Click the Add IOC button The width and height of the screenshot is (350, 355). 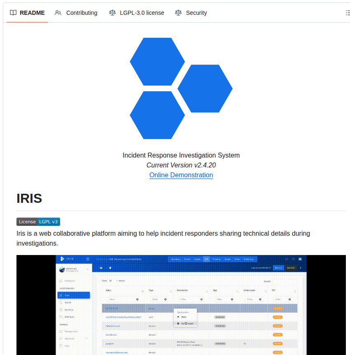click(290, 268)
